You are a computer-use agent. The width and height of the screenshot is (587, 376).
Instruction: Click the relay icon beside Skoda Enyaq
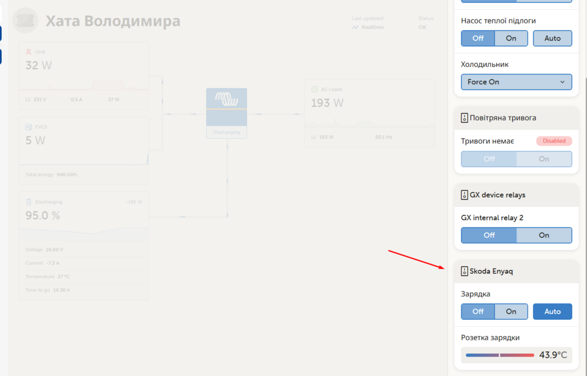[x=464, y=271]
